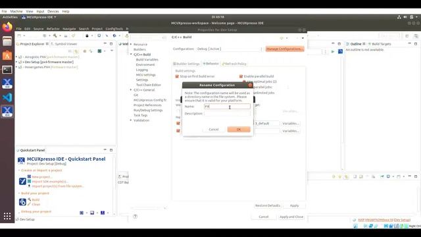Click Variables button next to 3_default field
The height and width of the screenshot is (237, 421).
click(x=291, y=123)
